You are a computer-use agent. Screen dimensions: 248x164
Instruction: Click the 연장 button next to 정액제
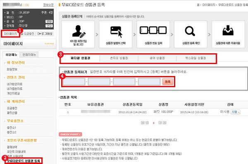click(49, 26)
